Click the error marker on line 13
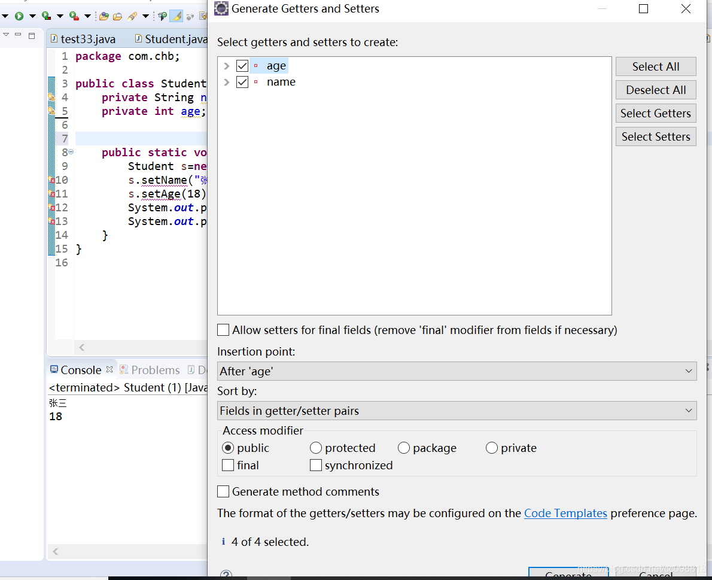This screenshot has width=712, height=580. coord(51,221)
